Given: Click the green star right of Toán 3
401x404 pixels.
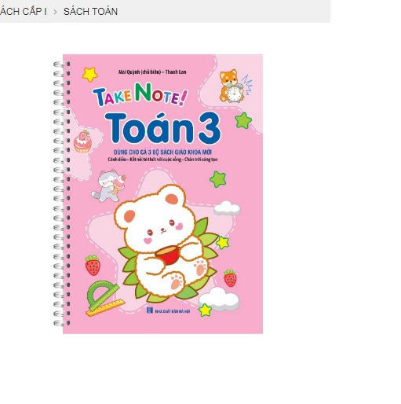Looking at the screenshot, I should pos(243,121).
